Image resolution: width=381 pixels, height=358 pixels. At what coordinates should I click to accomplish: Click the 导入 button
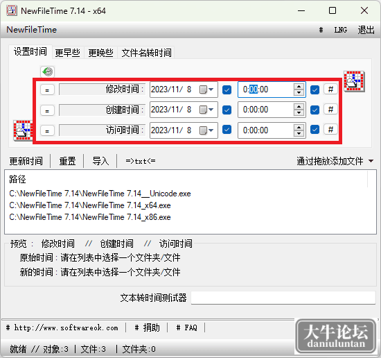coord(100,161)
